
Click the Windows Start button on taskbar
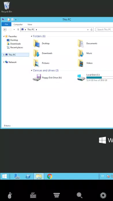[x=4, y=176]
